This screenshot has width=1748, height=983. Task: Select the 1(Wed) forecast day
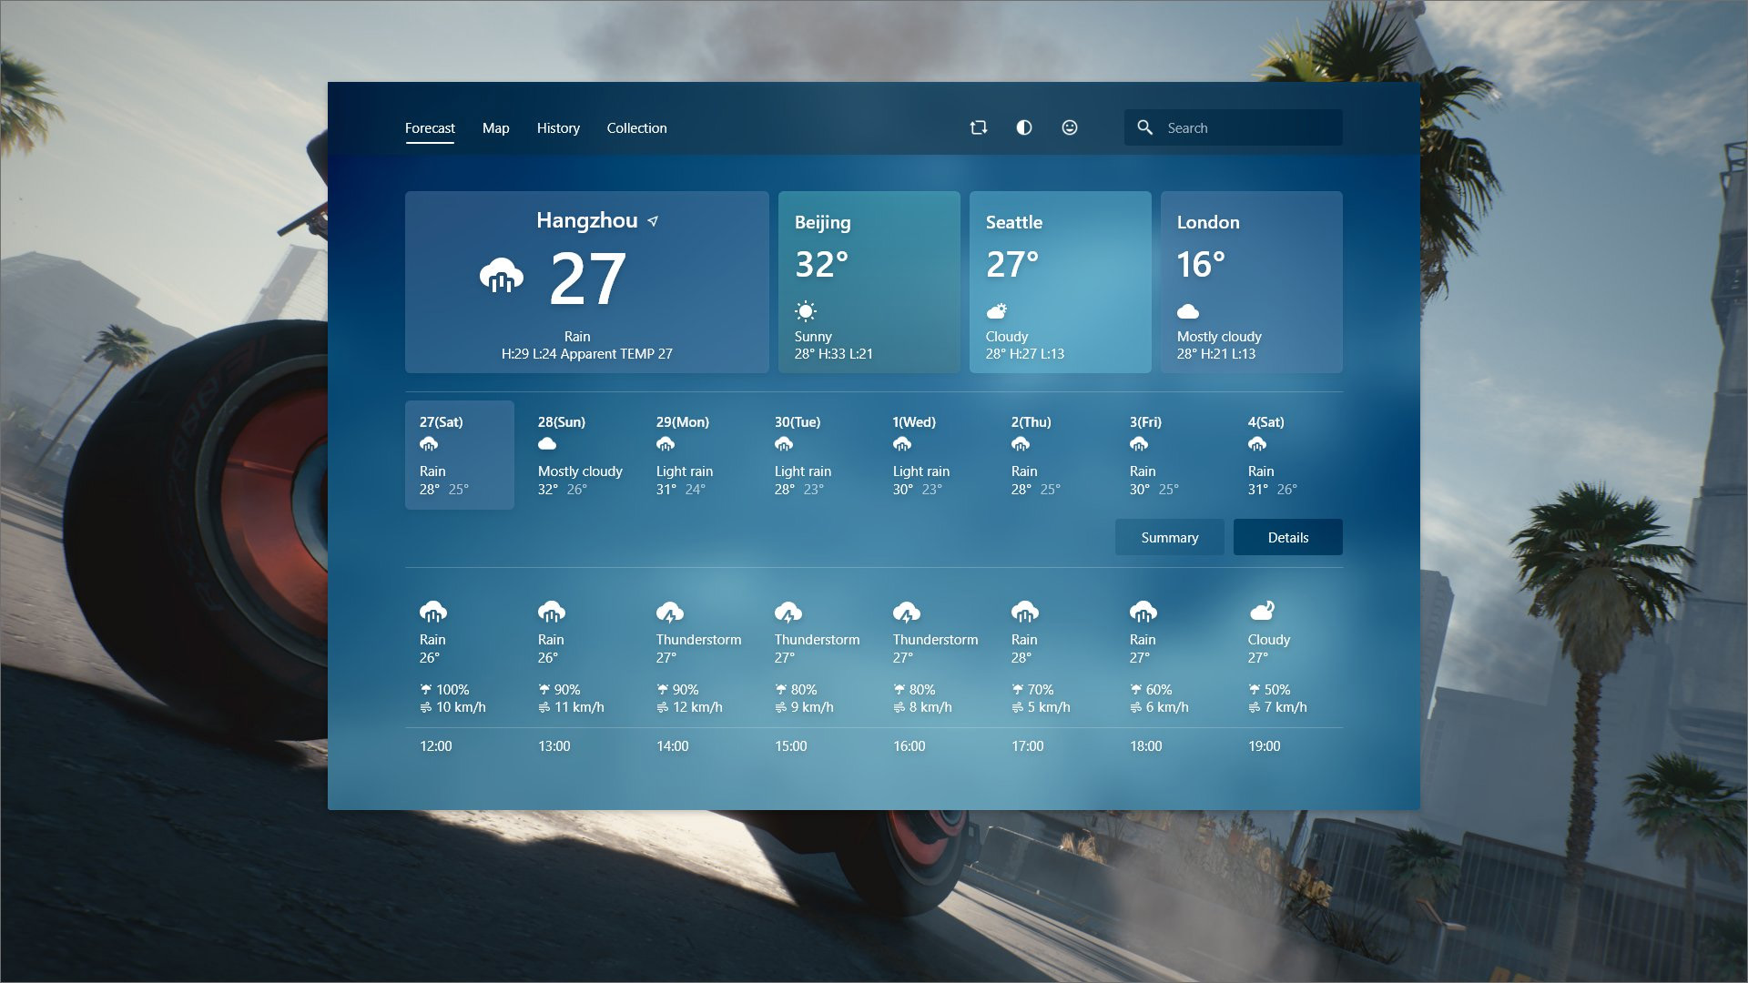pos(933,455)
